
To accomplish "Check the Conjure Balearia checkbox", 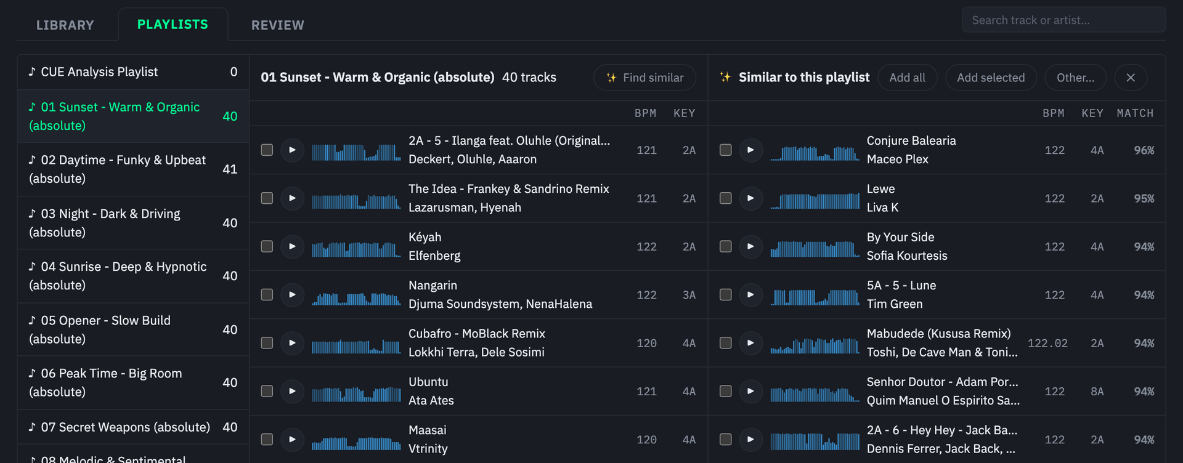I will [726, 150].
